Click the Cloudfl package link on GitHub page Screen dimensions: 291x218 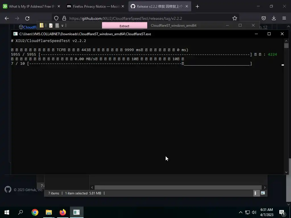tap(28, 27)
